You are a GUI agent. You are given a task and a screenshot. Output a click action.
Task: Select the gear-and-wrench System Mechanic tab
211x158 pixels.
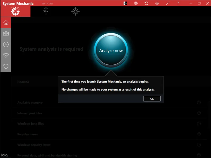[x=16, y=11]
